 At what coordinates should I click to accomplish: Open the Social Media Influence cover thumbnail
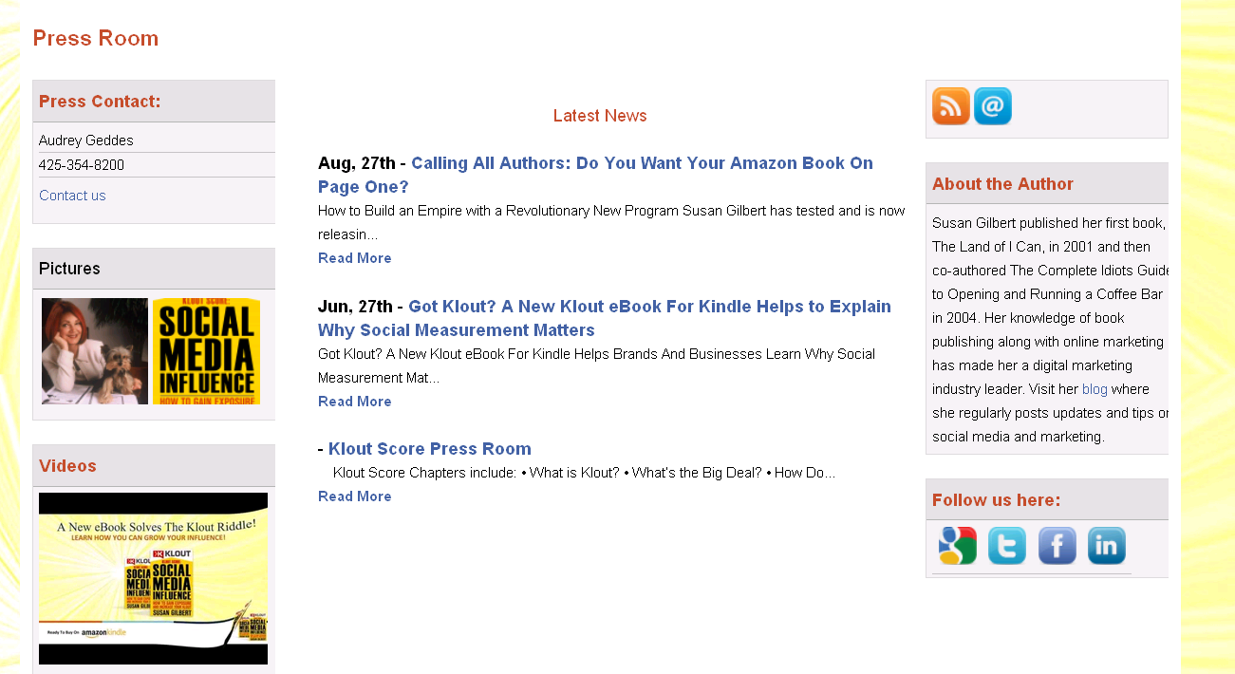coord(206,351)
